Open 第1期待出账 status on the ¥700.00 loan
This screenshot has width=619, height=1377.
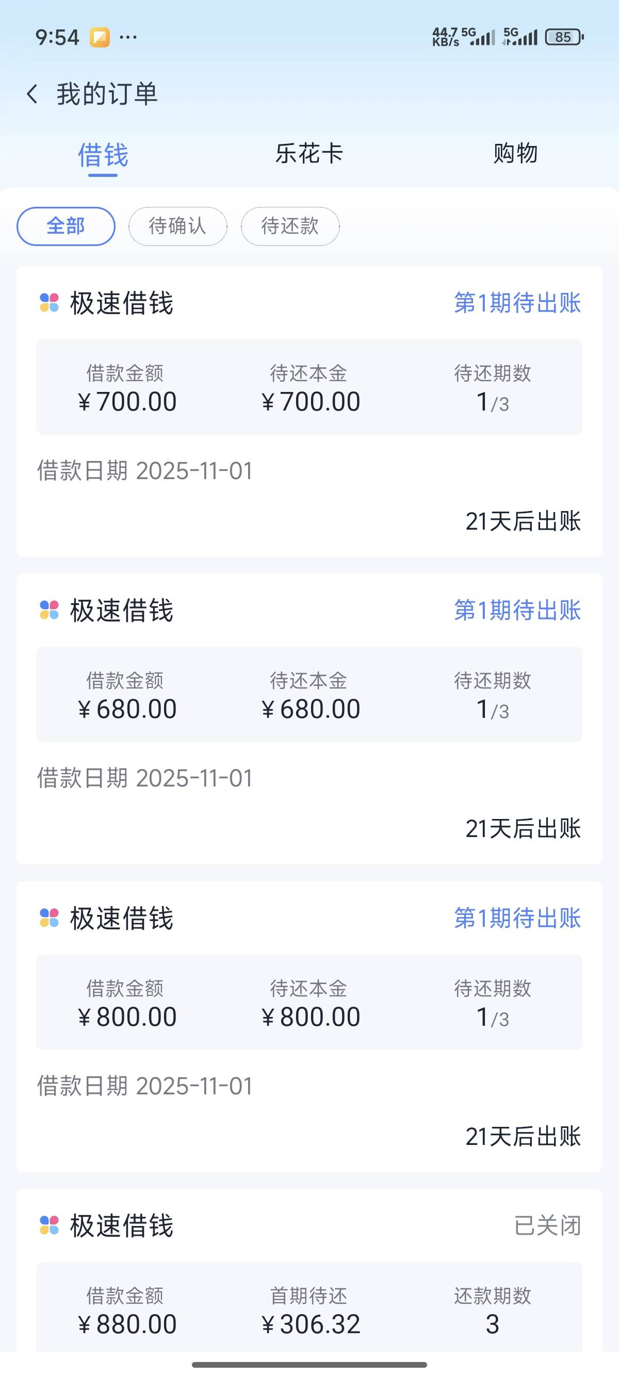click(517, 303)
